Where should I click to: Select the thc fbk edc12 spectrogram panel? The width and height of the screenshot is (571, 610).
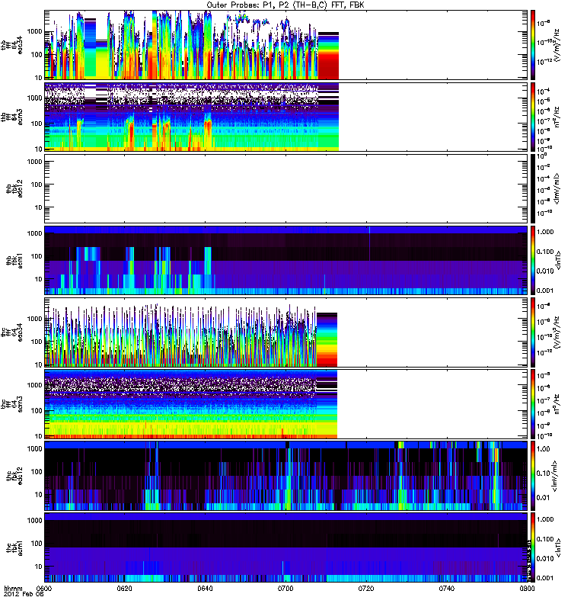(285, 475)
